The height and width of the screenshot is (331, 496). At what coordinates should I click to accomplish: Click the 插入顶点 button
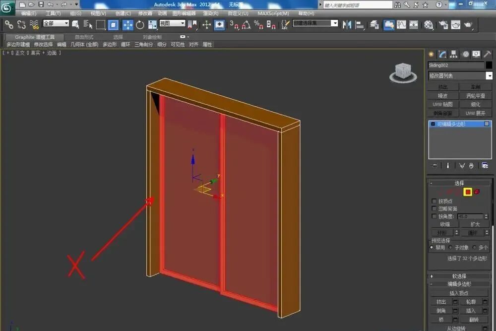[x=459, y=293]
